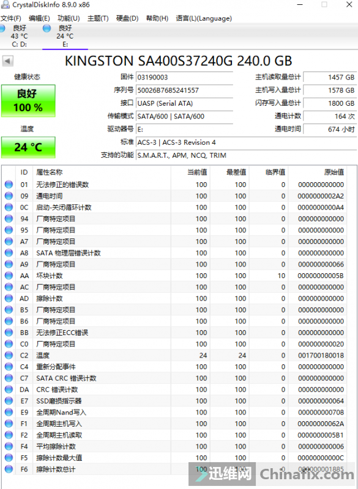The height and width of the screenshot is (489, 358).
Task: Click the 主机写入量总计 value 1578 GB
Action: pyautogui.click(x=330, y=90)
